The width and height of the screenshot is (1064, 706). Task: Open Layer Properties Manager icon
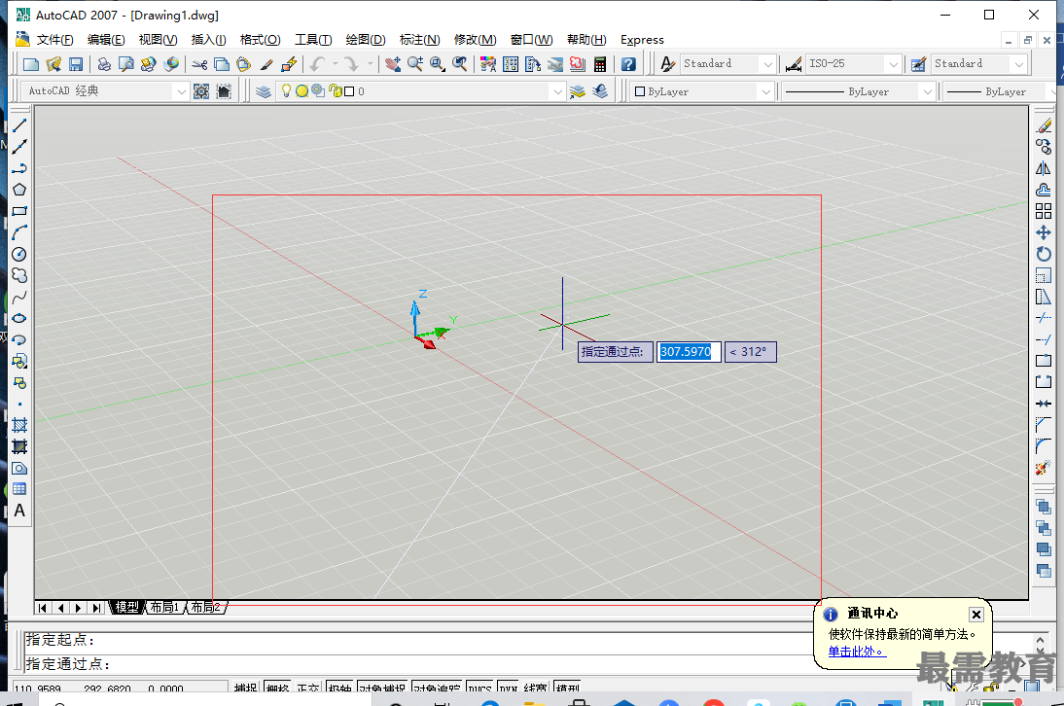pos(264,90)
